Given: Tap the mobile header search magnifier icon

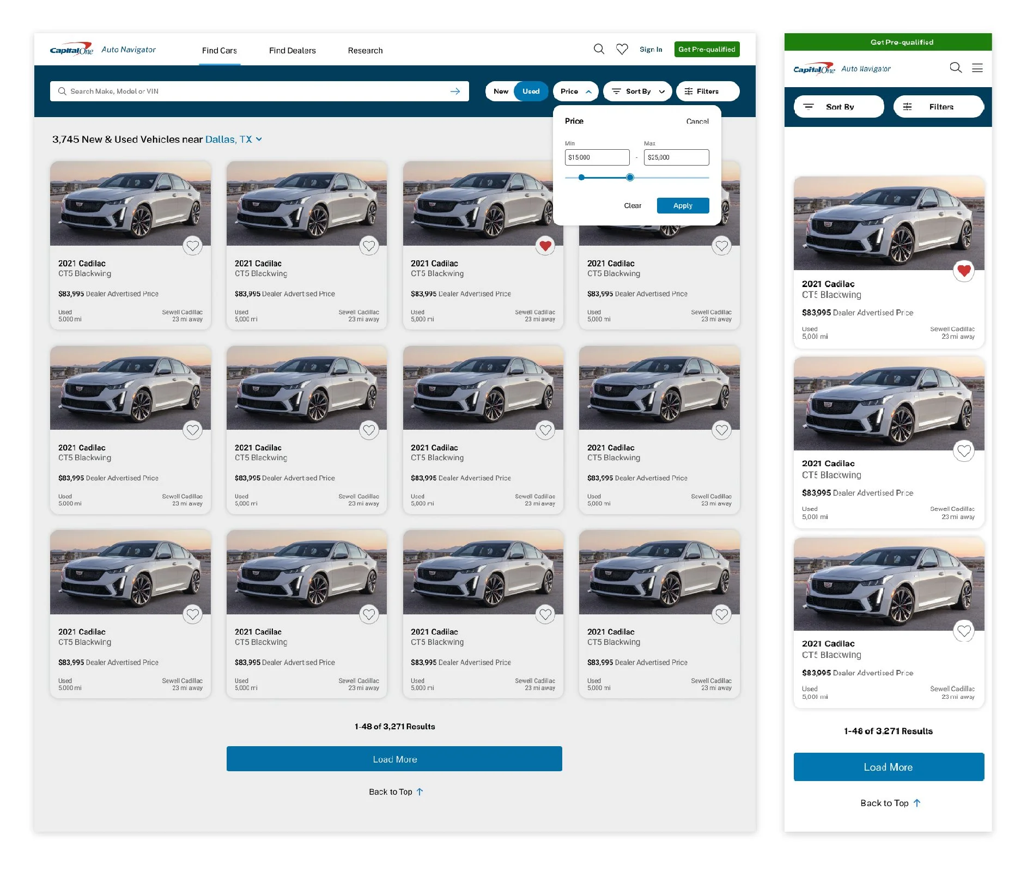Looking at the screenshot, I should click(x=956, y=68).
